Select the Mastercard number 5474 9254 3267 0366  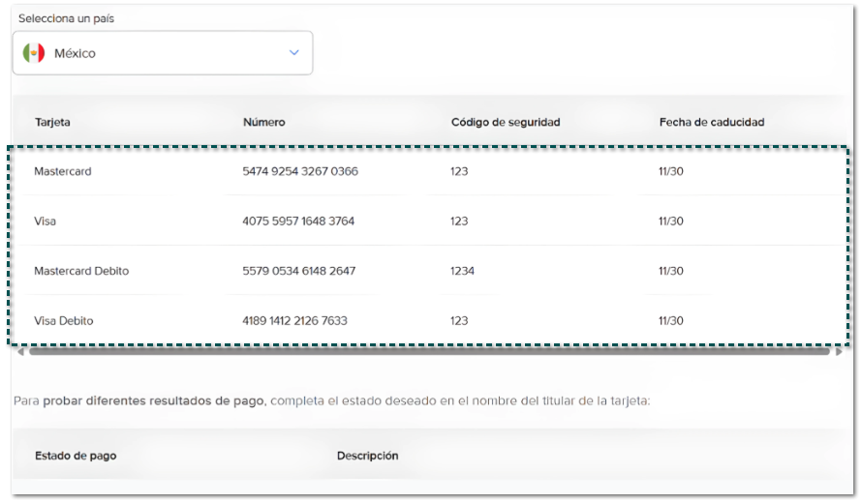point(300,171)
